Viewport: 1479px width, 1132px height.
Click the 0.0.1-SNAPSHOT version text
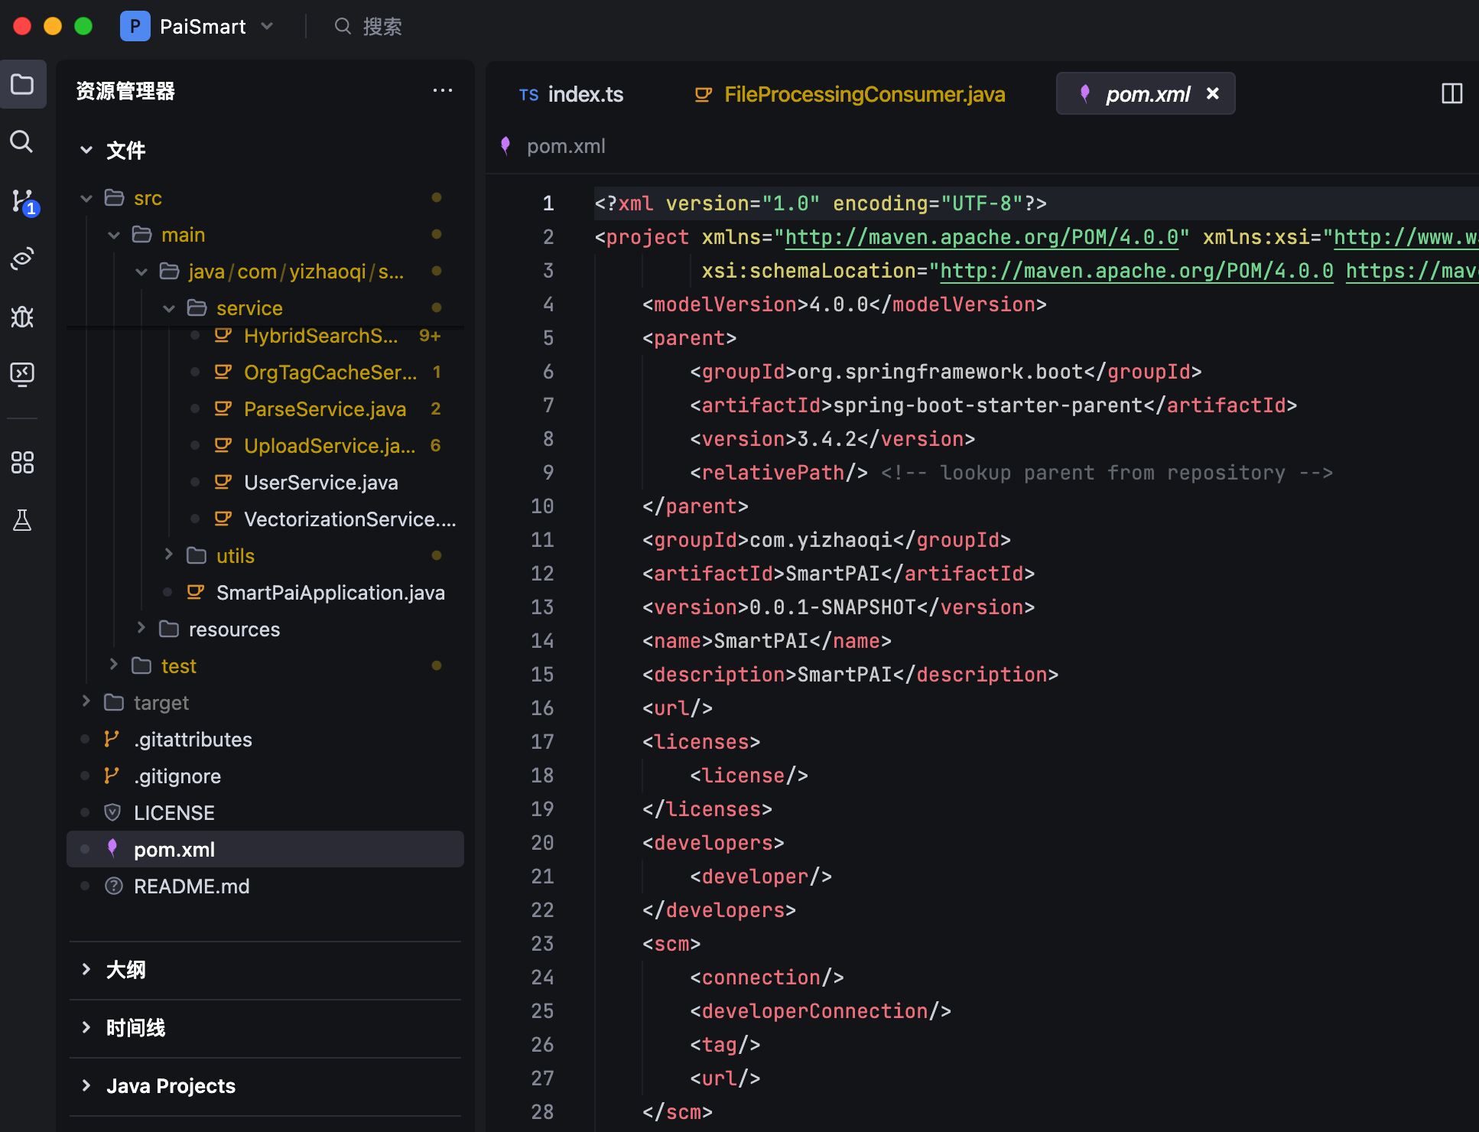(x=832, y=607)
